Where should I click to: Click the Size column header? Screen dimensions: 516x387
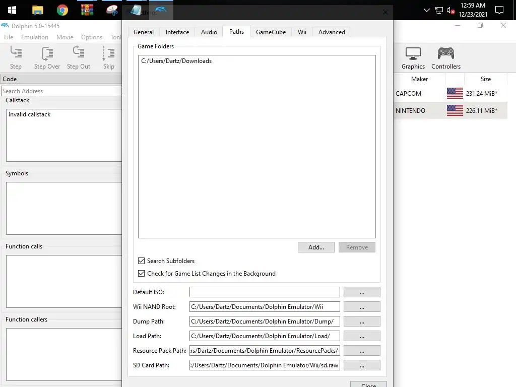pos(485,79)
